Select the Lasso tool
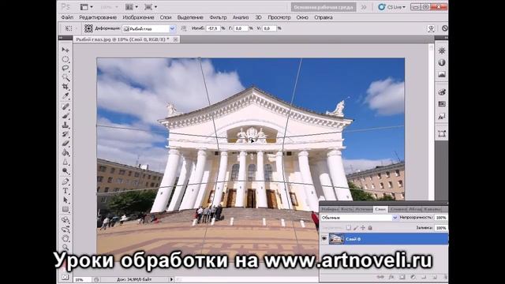 [65, 69]
